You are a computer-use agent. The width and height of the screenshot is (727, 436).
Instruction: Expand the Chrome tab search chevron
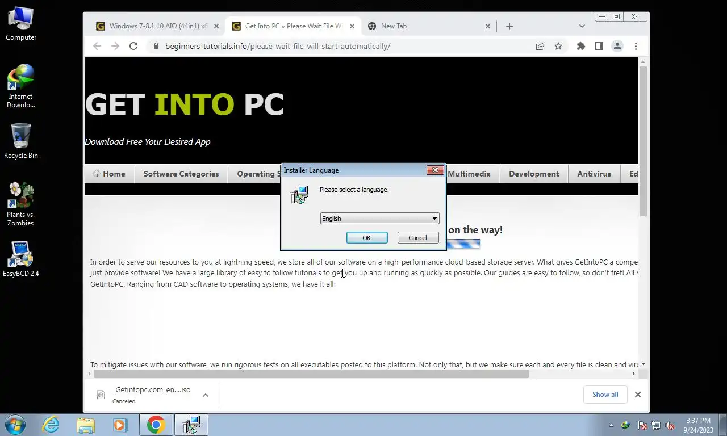[582, 26]
